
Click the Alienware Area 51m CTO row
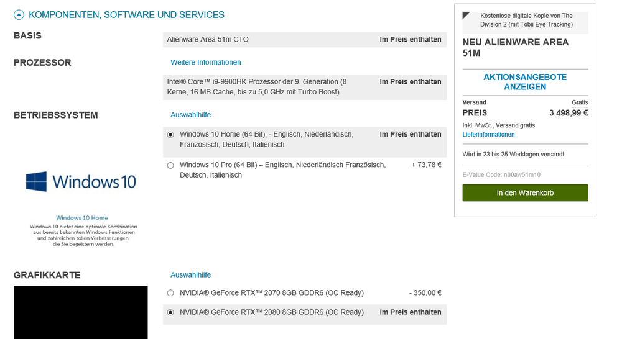304,40
